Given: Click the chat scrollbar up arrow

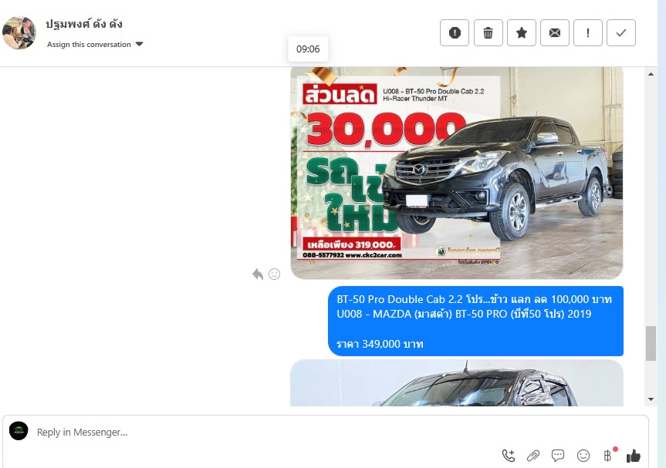Looking at the screenshot, I should coord(651,74).
